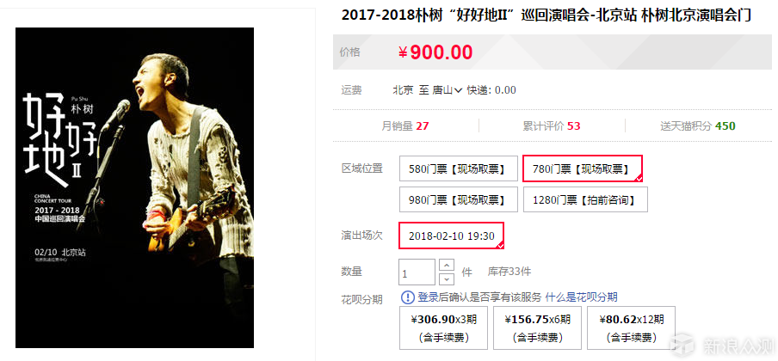
Task: Select showtime 2018-02-10 19:30
Action: pyautogui.click(x=452, y=236)
